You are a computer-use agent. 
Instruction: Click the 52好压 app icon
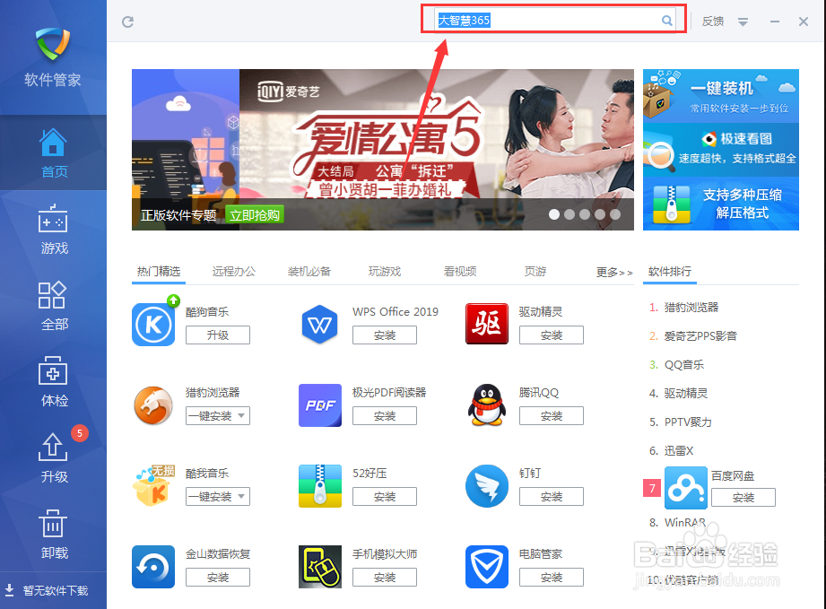pyautogui.click(x=320, y=486)
